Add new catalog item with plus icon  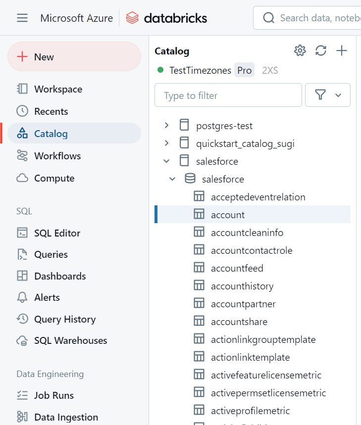[342, 50]
